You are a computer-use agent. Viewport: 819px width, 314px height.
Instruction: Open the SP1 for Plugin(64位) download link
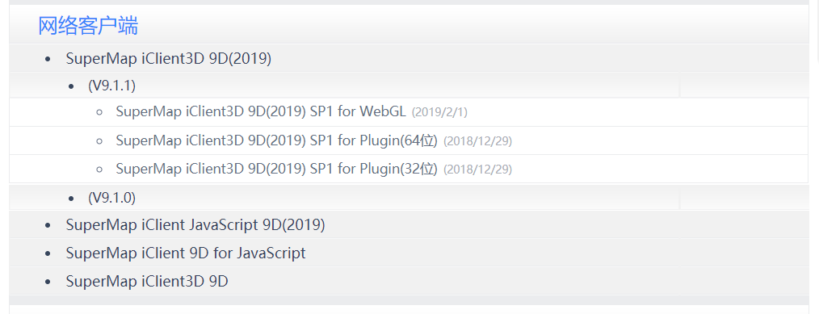[276, 140]
